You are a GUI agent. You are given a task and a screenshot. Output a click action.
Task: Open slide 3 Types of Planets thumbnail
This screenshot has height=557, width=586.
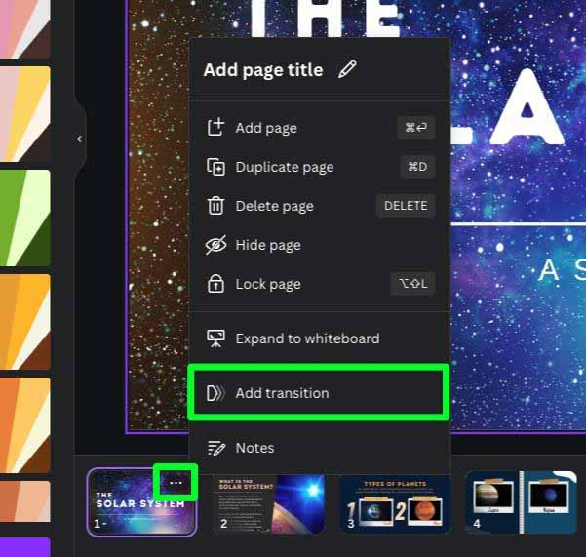395,504
